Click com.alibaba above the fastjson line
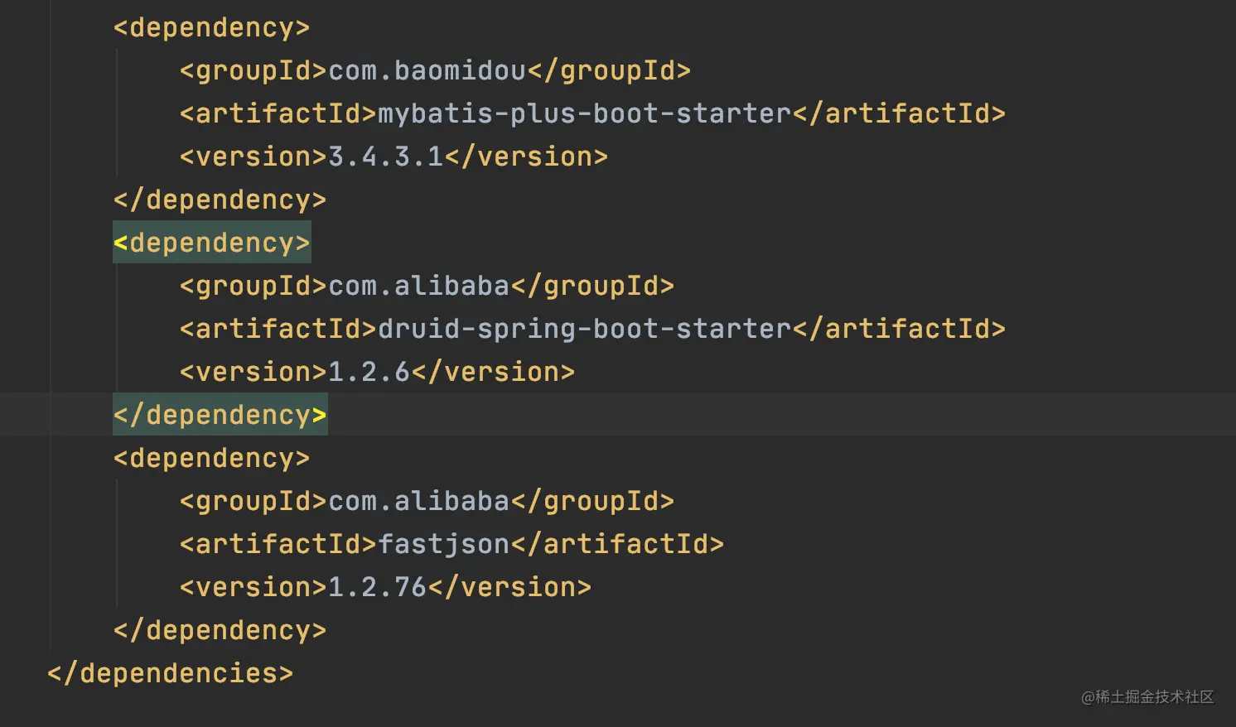Screen dimensions: 1236x727 [419, 501]
